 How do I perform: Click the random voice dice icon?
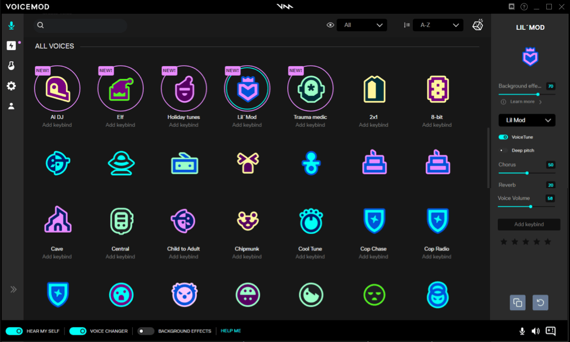[x=477, y=25]
